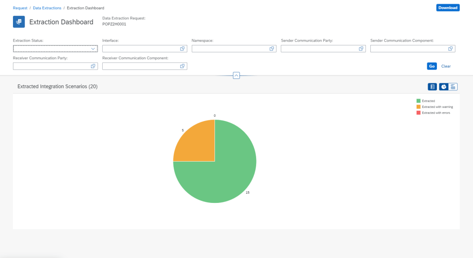Open value help icon for Namespace field

(x=271, y=49)
